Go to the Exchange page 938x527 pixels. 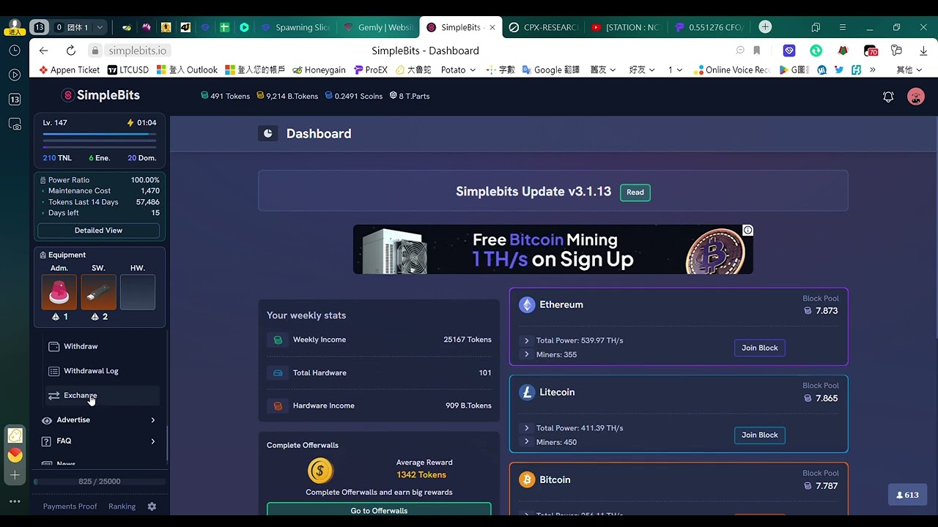[x=101, y=395]
